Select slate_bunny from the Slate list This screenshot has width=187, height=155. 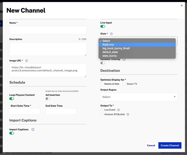point(137,56)
